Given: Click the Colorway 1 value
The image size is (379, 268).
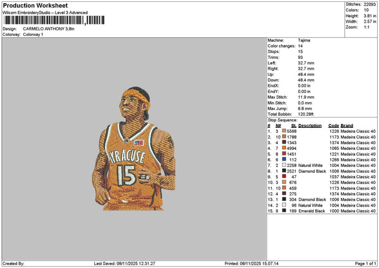Looking at the screenshot, I should click(x=33, y=35).
